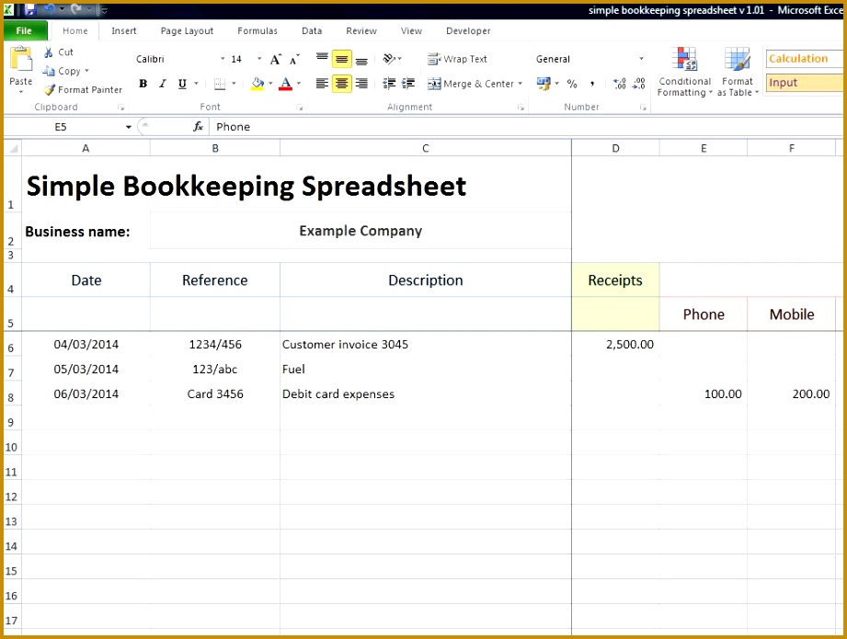Click the Paste clipboard icon

[x=21, y=60]
